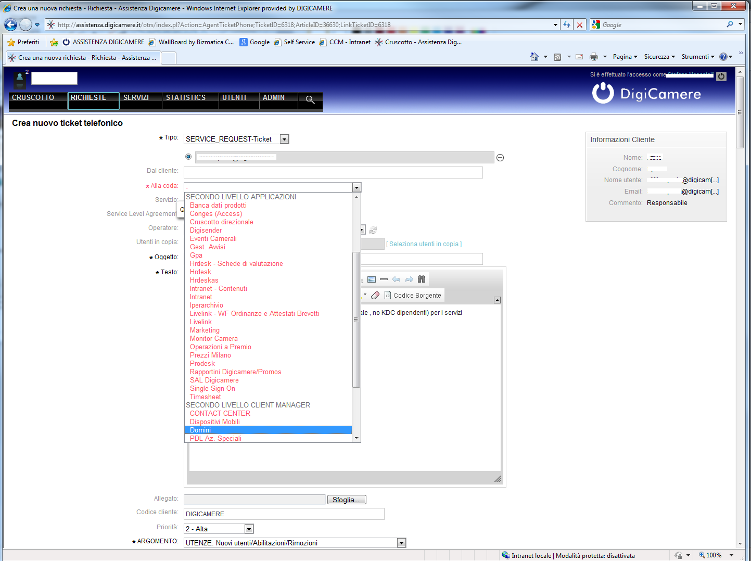751x561 pixels.
Task: Select CONTACT CENTER in the queue list
Action: pos(268,413)
